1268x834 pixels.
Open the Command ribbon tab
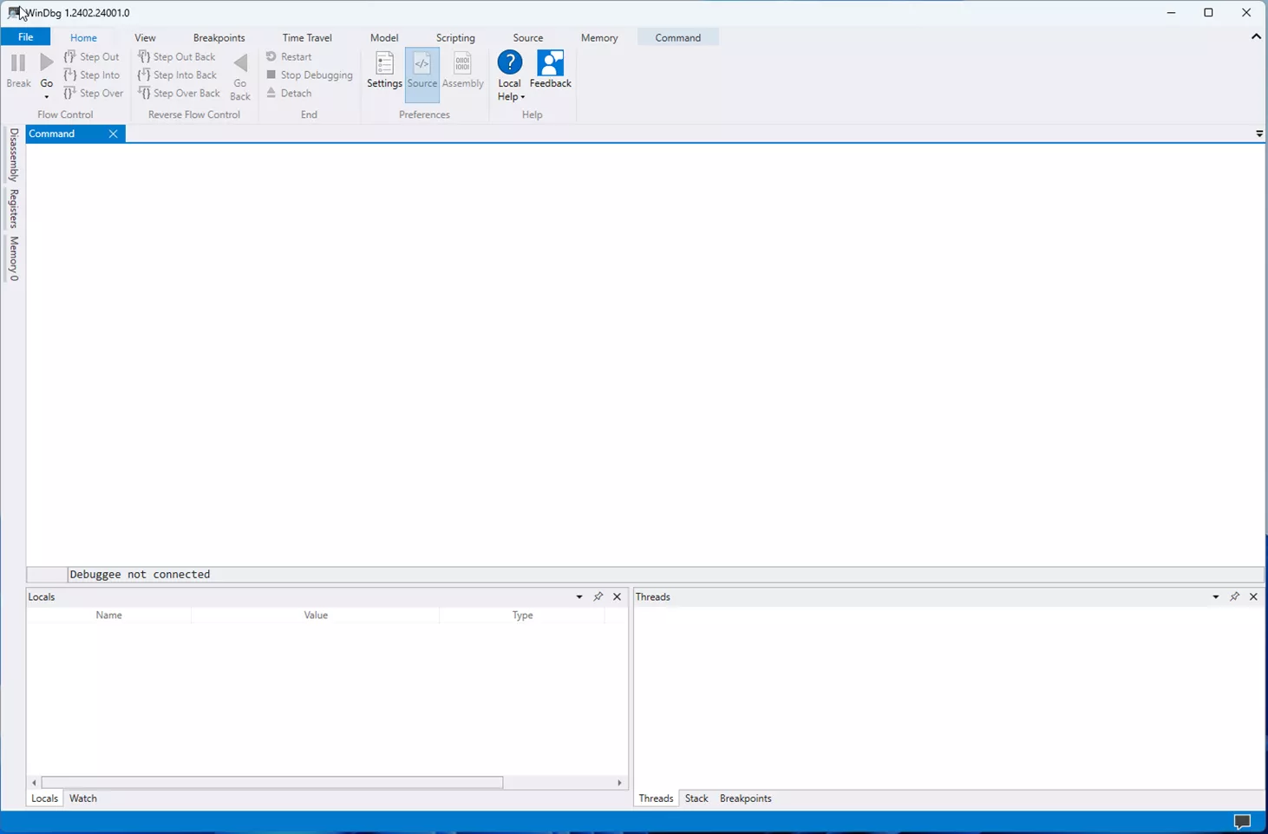click(x=677, y=37)
